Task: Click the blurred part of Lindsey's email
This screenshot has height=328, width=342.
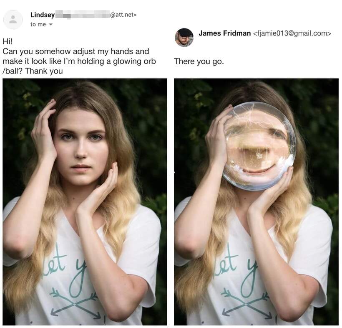Action: click(83, 15)
